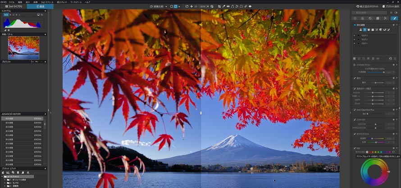
Task: Open the 表示 menu
Action: (x=28, y=2)
